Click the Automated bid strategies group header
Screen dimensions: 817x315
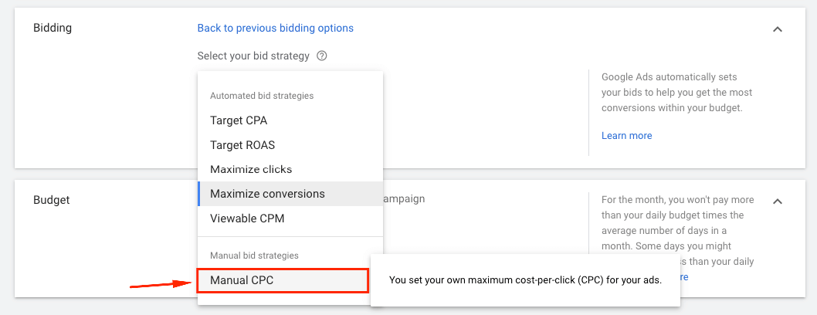click(x=262, y=96)
